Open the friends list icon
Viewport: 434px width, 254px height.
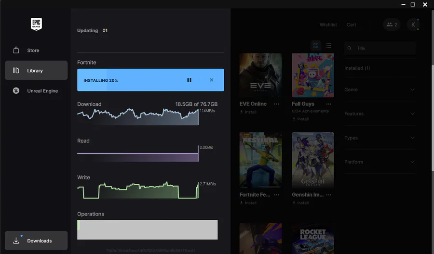pos(392,25)
